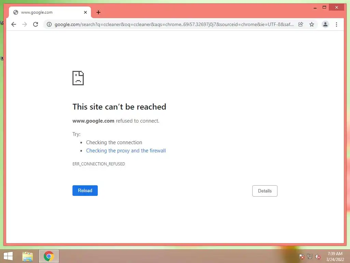Image resolution: width=350 pixels, height=263 pixels.
Task: Close the www.google.com tab
Action: (85, 12)
